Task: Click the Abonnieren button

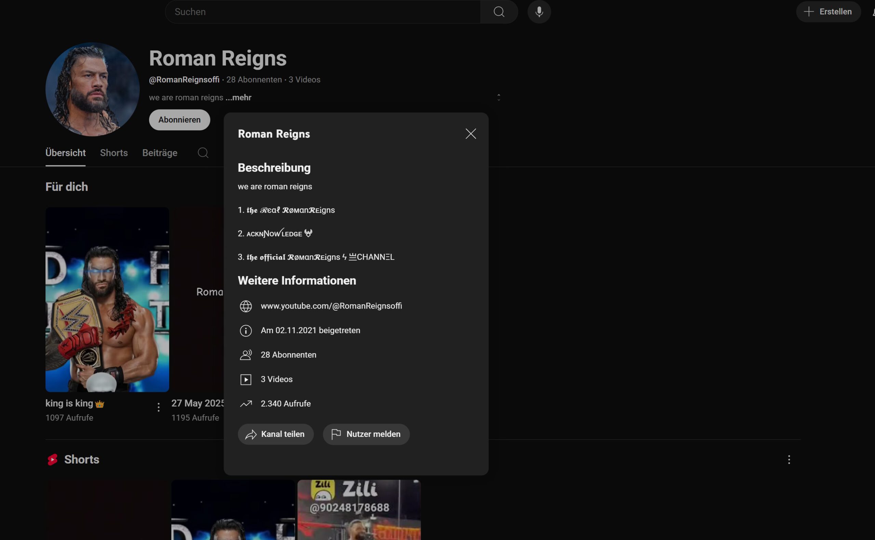Action: [179, 120]
